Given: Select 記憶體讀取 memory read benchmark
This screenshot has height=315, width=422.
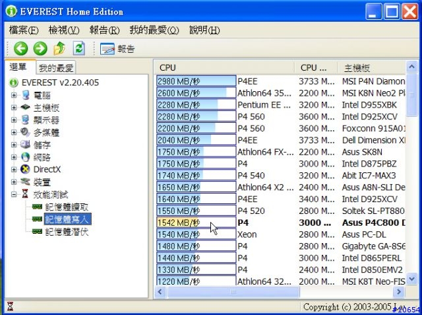Looking at the screenshot, I should (67, 207).
